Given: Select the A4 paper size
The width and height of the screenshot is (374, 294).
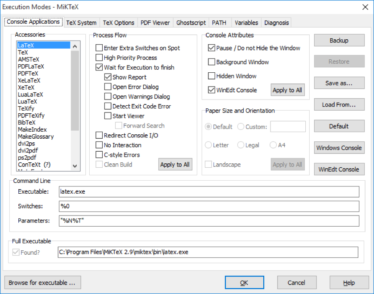Looking at the screenshot, I should (273, 145).
